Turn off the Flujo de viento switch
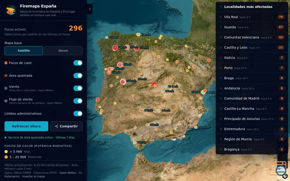Image resolution: width=290 pixels, height=181 pixels. pyautogui.click(x=78, y=101)
